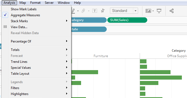
Task: Click the SUM(Sales) green pill
Action: click(x=127, y=20)
